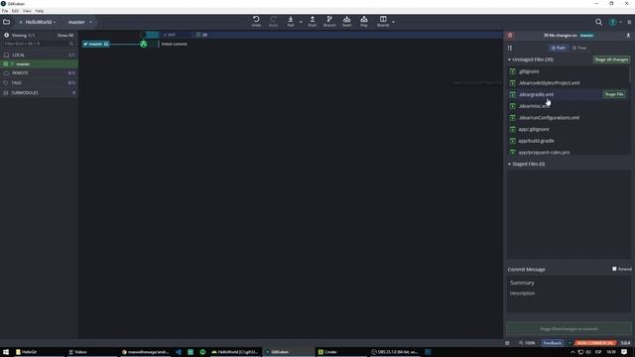The image size is (635, 357).
Task: Click Stage File button for gradle.xml
Action: 614,94
